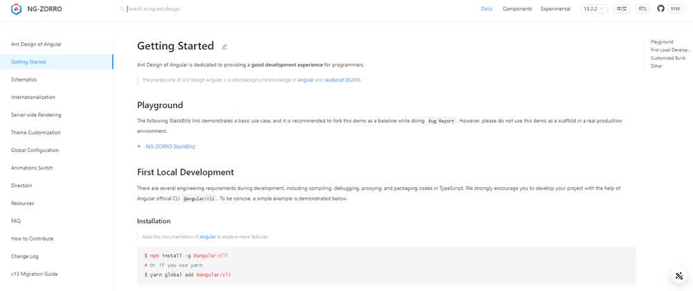This screenshot has width=693, height=291.
Task: Open the Components nav tab
Action: (517, 9)
